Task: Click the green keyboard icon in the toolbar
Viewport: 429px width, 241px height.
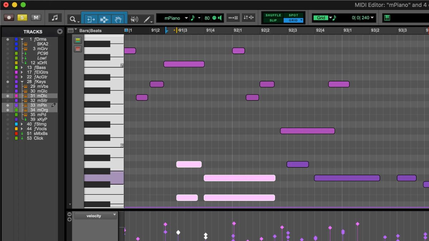Action: pos(387,18)
